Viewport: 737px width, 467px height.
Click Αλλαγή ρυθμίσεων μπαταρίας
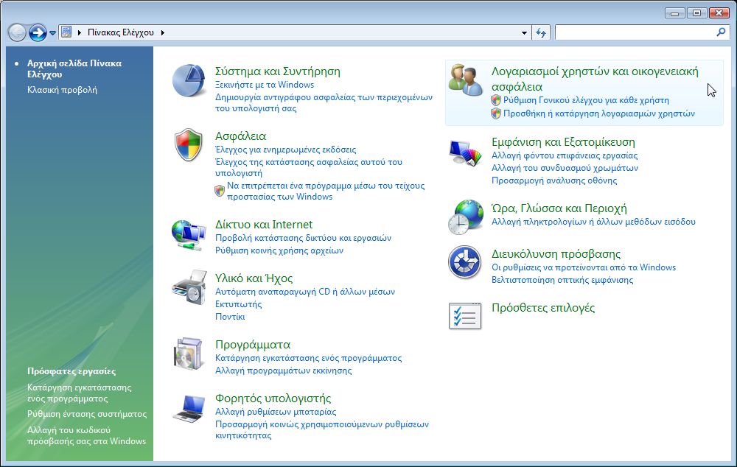(276, 412)
